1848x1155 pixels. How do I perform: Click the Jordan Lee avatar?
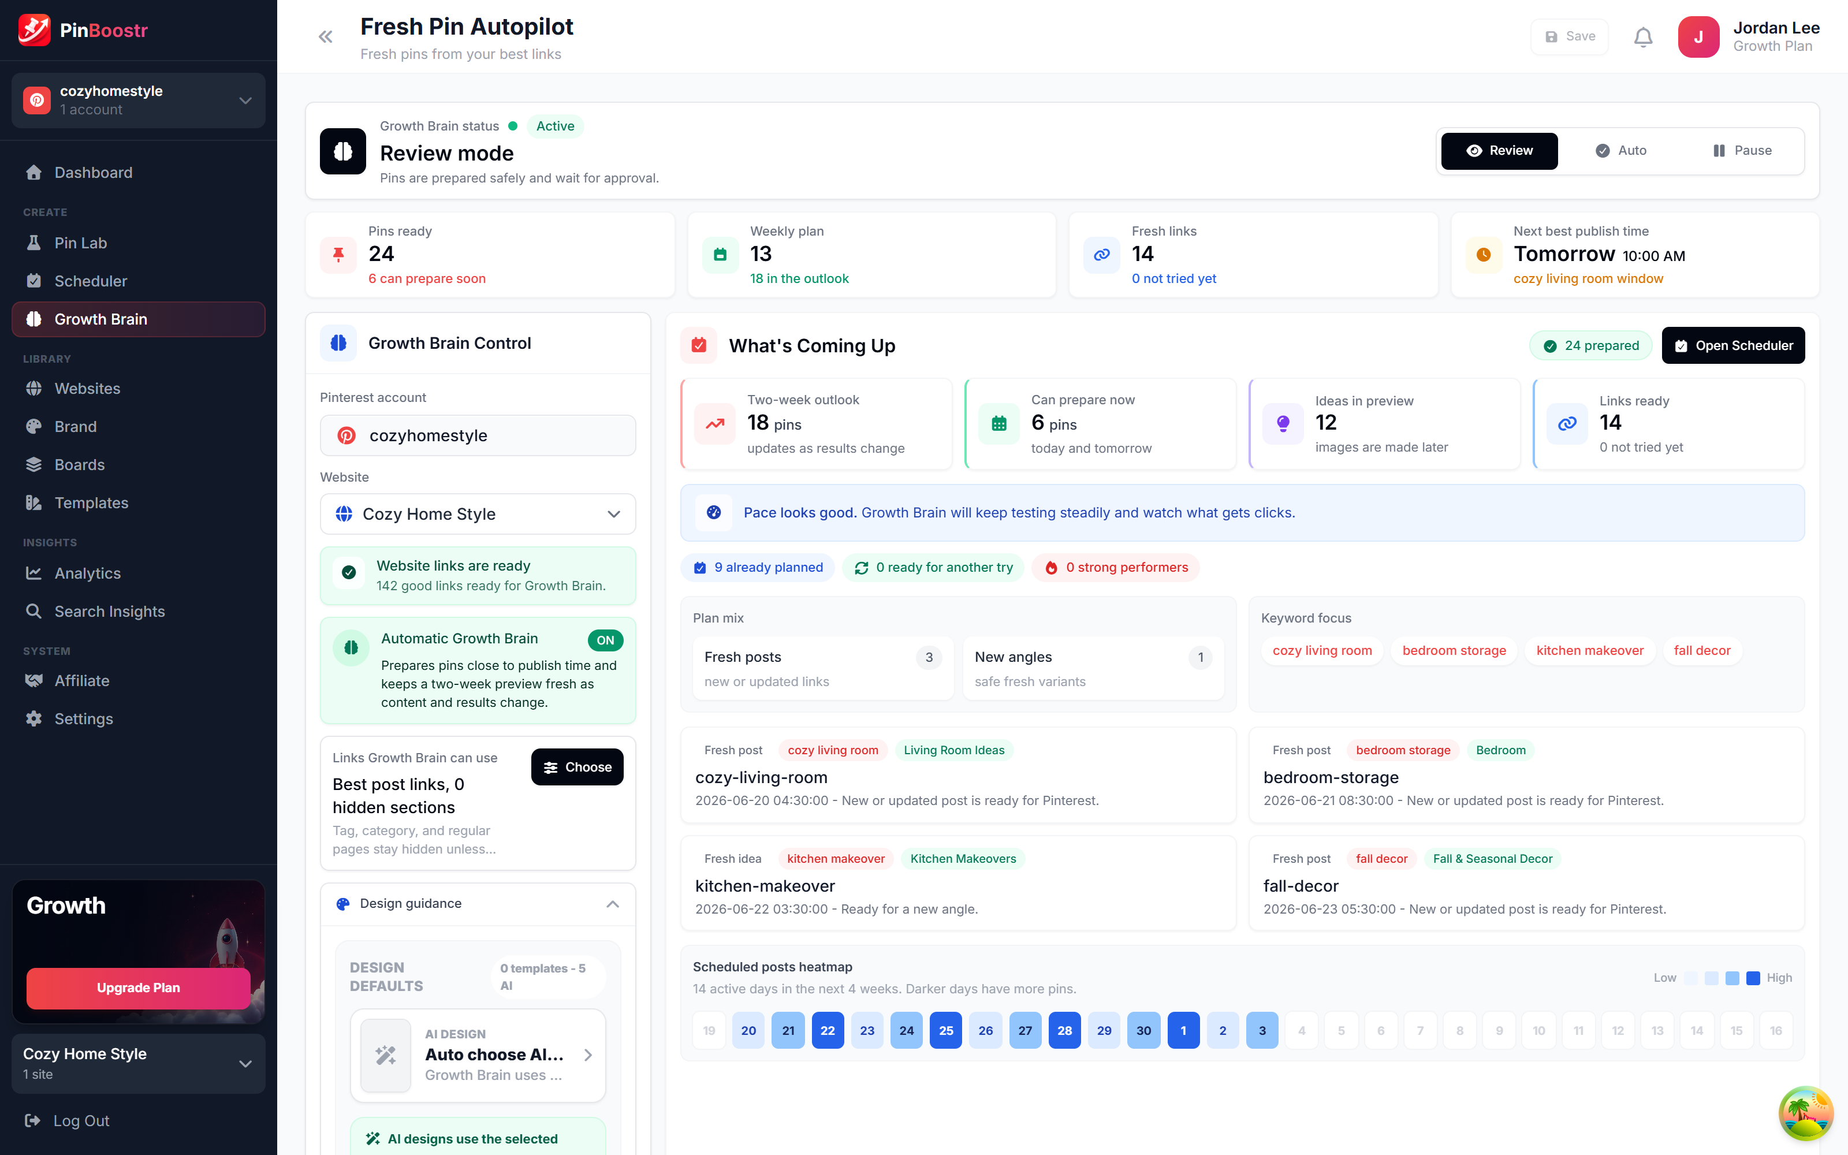coord(1698,36)
